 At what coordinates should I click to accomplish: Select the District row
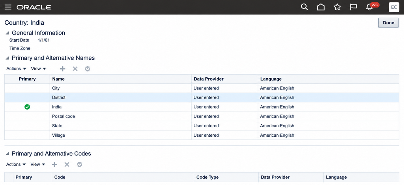click(x=202, y=97)
